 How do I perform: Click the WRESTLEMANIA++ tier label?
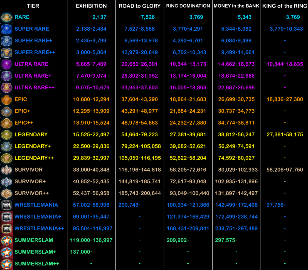pyautogui.click(x=39, y=228)
